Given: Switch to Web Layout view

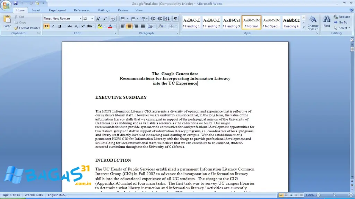Looking at the screenshot, I should [x=291, y=195].
